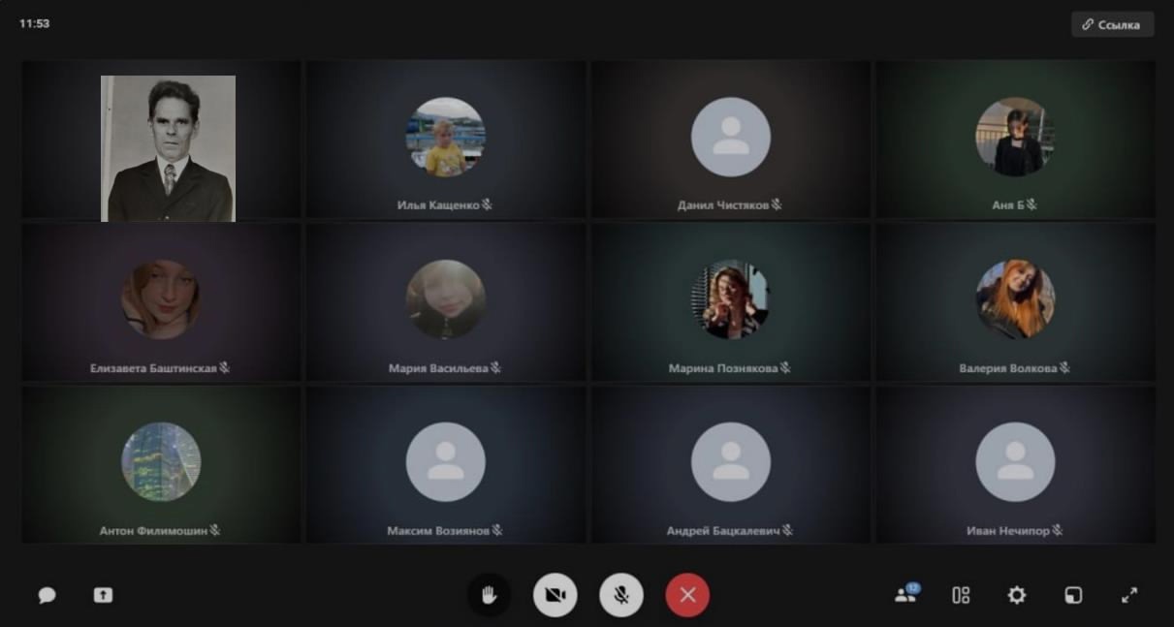Click the name label Мария Васильева
Viewport: 1174px width, 627px height.
point(438,368)
